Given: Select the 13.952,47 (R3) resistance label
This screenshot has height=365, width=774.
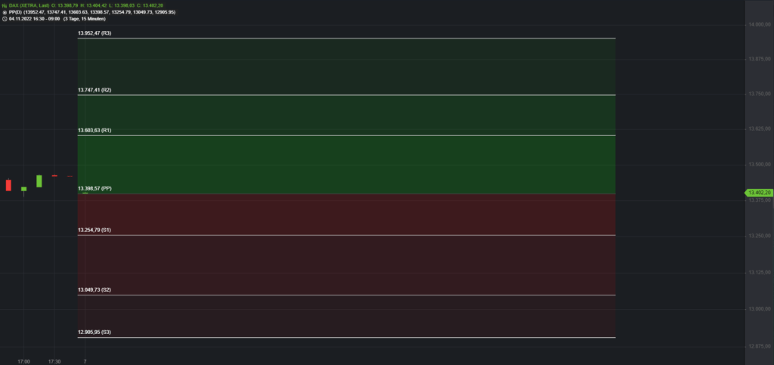Looking at the screenshot, I should (94, 34).
